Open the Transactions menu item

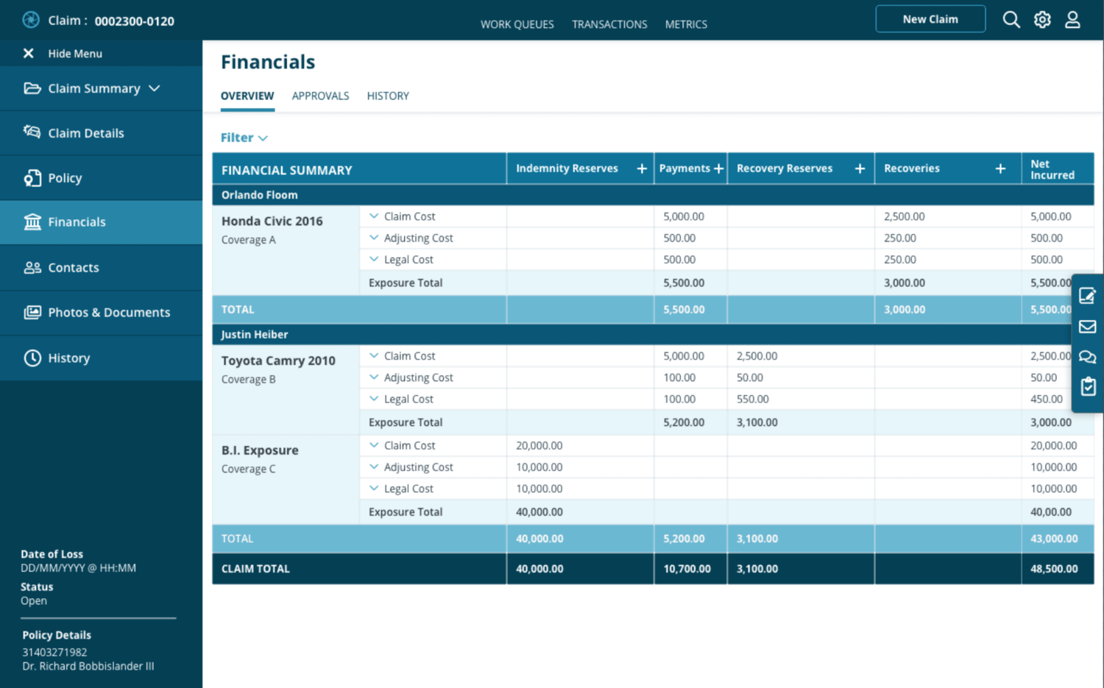[609, 24]
